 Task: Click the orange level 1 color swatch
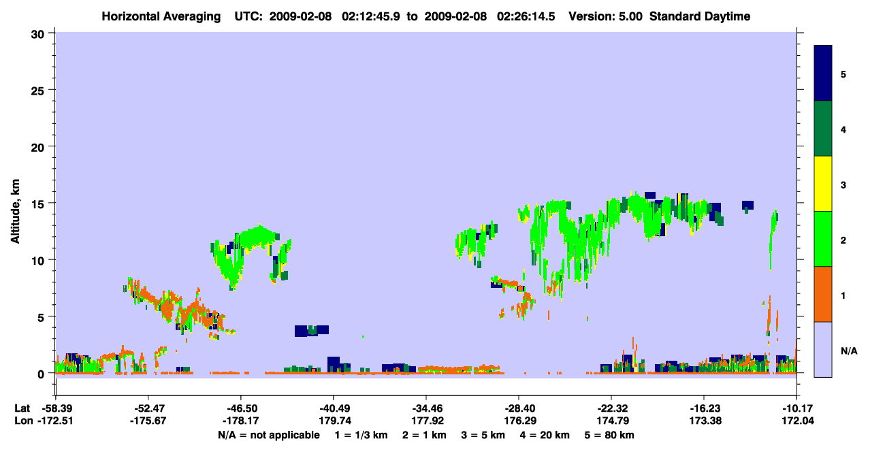823,294
